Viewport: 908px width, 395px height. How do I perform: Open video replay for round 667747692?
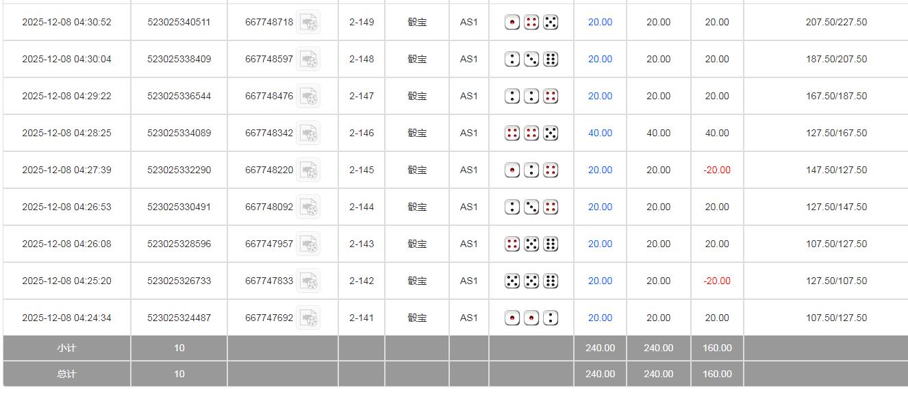pyautogui.click(x=308, y=318)
